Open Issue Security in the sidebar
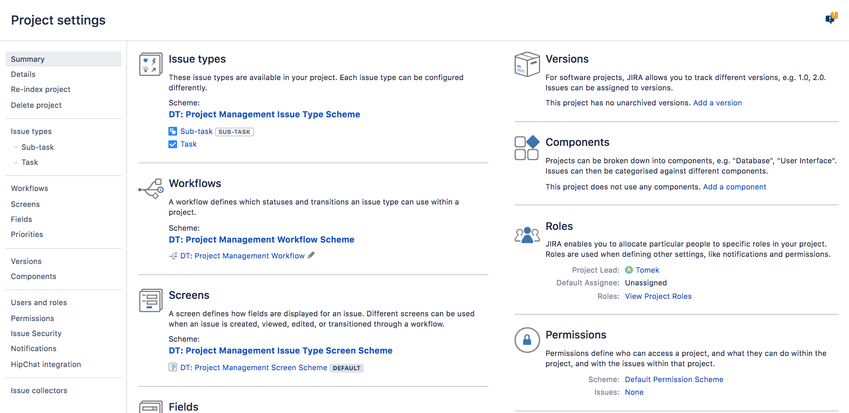 (36, 333)
